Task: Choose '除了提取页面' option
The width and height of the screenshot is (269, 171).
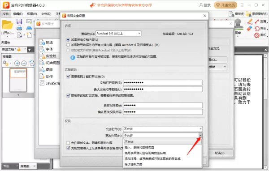Action: click(162, 164)
